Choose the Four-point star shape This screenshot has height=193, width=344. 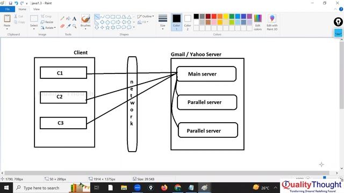point(102,27)
